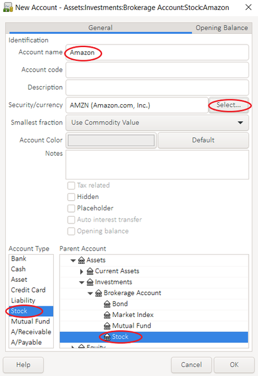Select Credit Card account type
This screenshot has width=258, height=376.
coord(31,290)
